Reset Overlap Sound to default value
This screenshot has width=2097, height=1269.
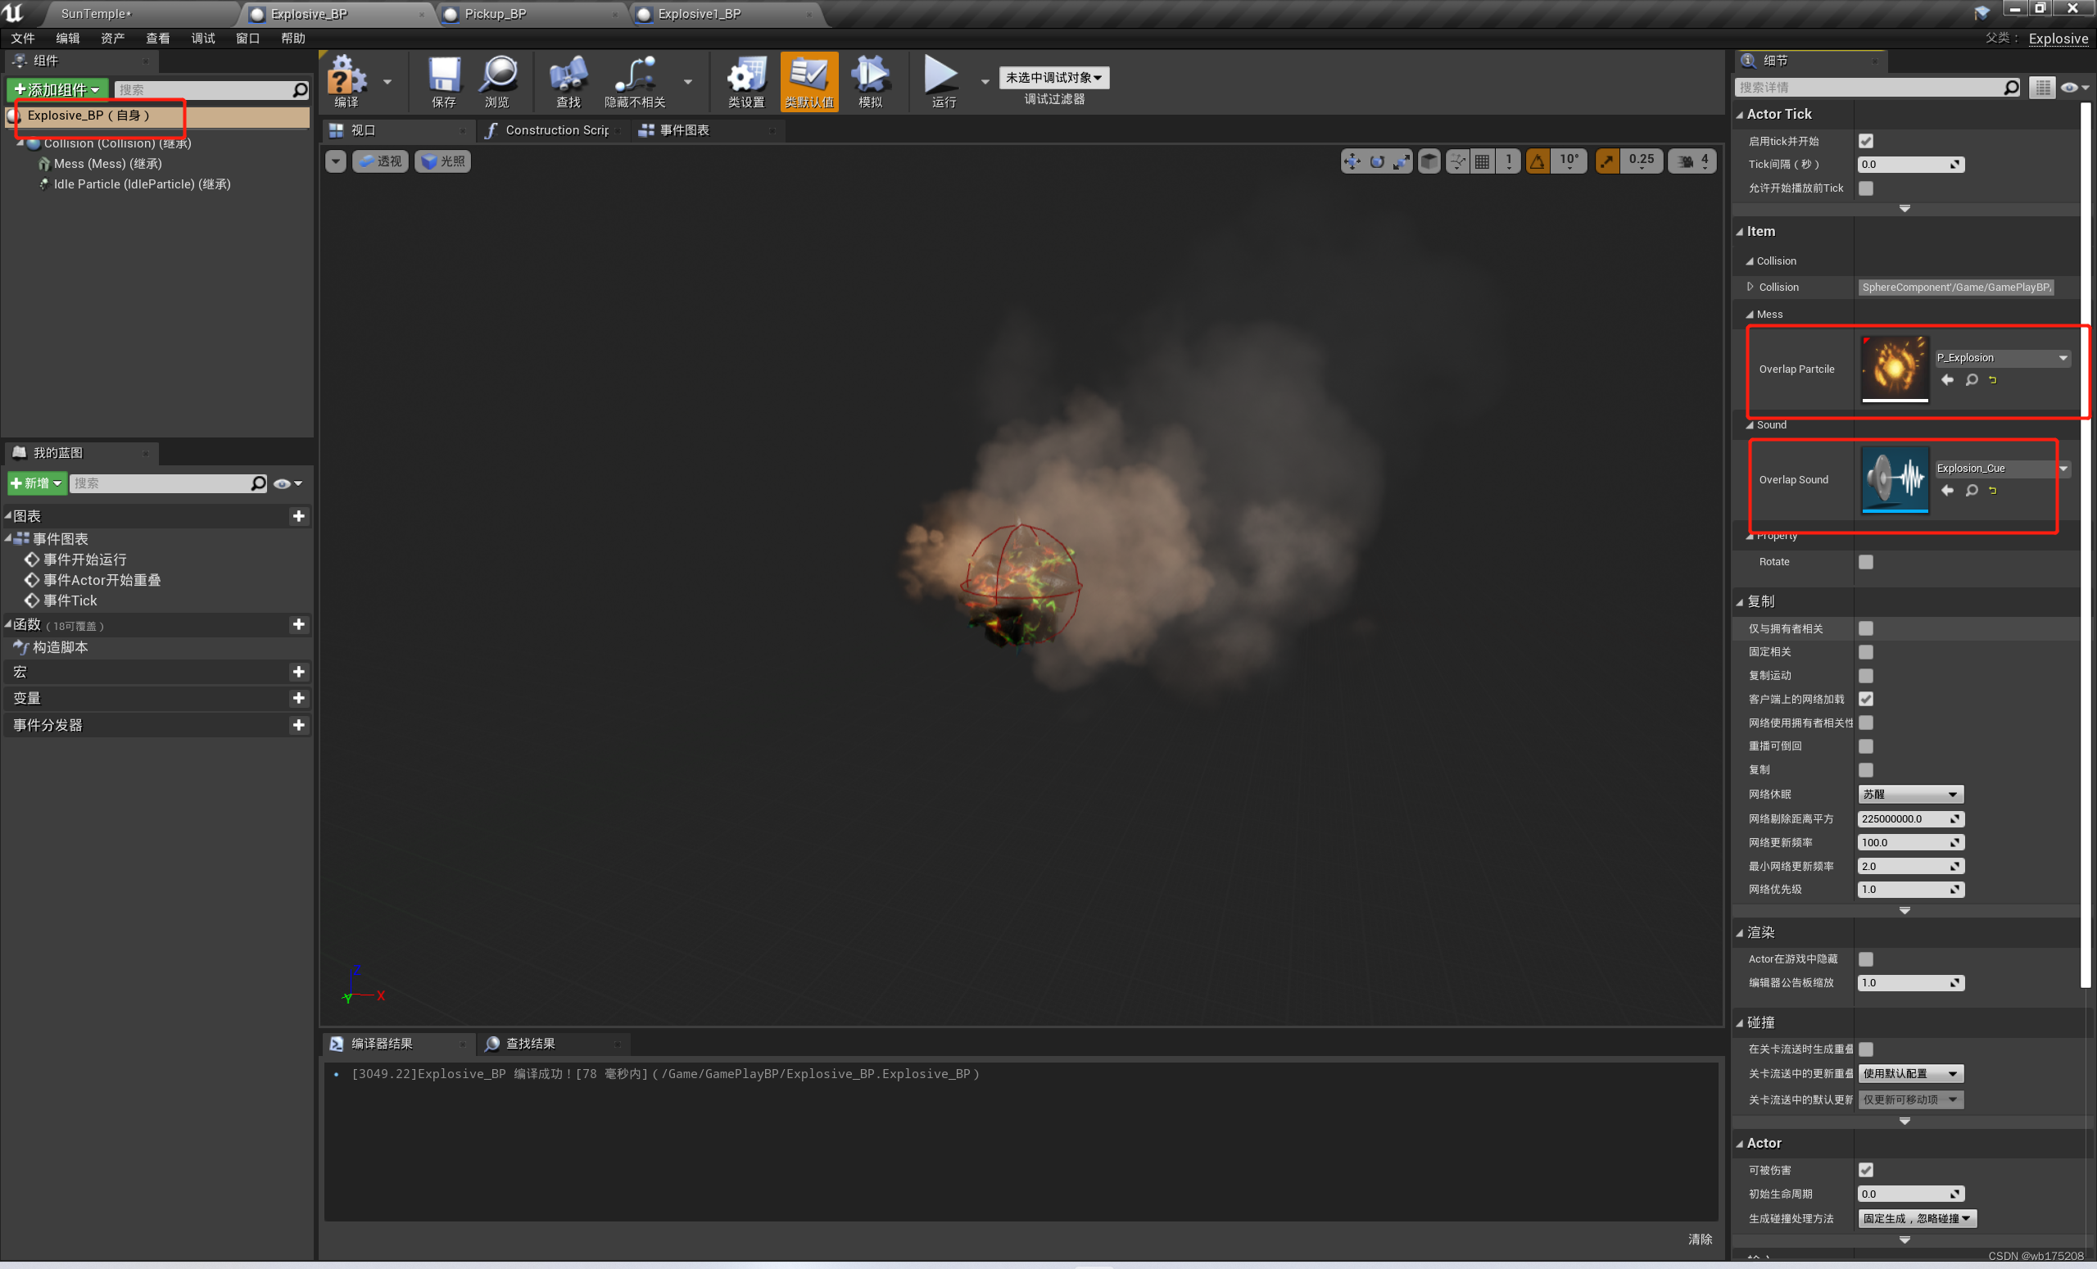1992,491
